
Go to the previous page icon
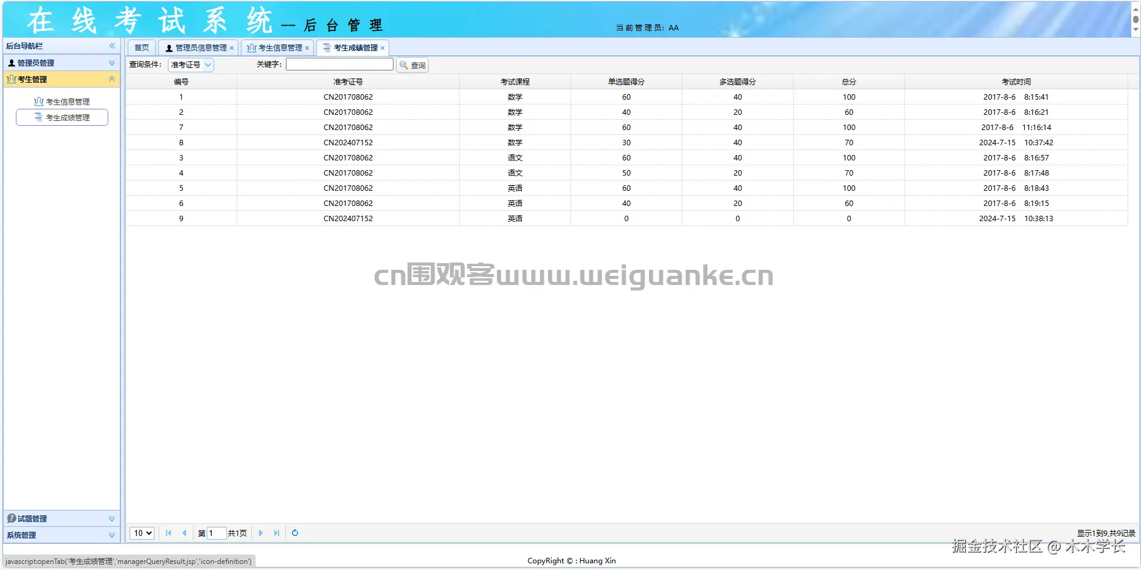coord(184,533)
